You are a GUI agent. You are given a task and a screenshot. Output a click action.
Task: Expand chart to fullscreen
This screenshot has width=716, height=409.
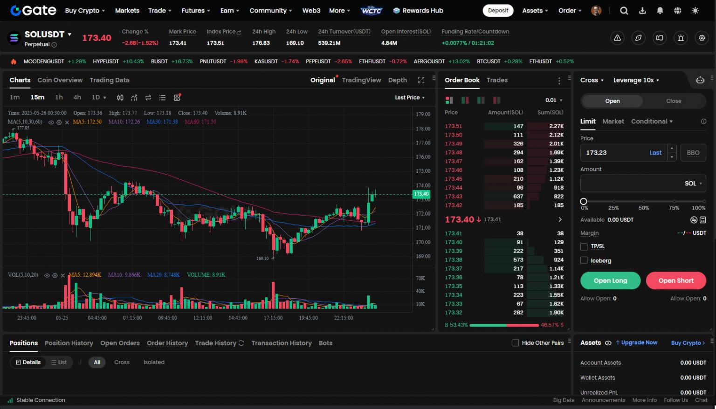point(421,80)
